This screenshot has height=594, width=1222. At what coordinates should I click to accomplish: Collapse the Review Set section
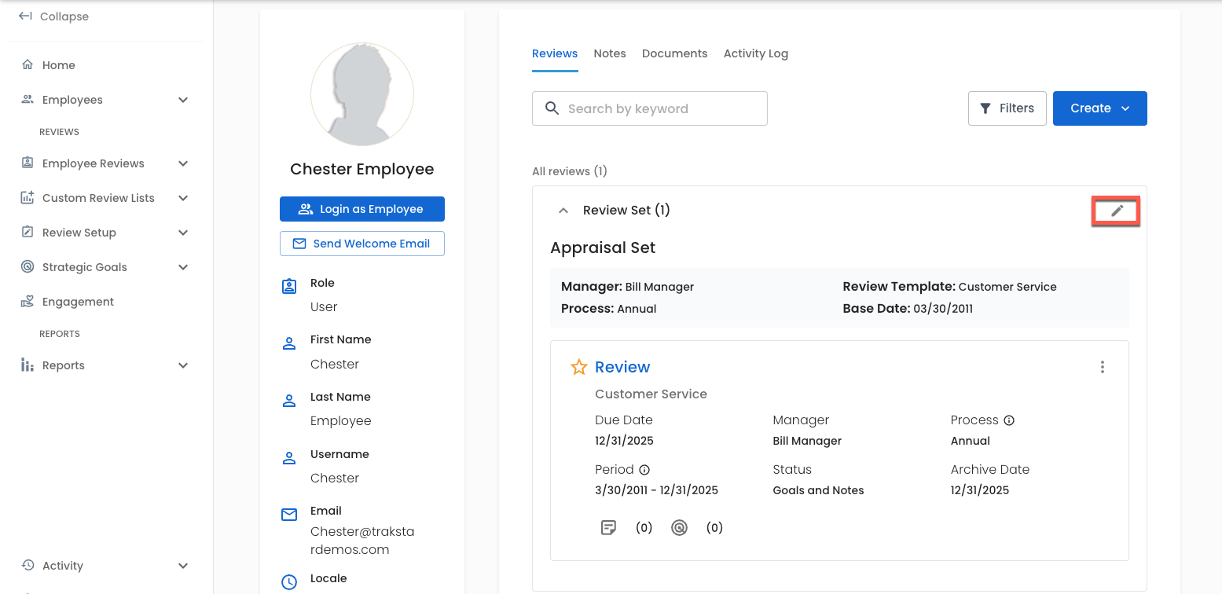[x=563, y=211]
